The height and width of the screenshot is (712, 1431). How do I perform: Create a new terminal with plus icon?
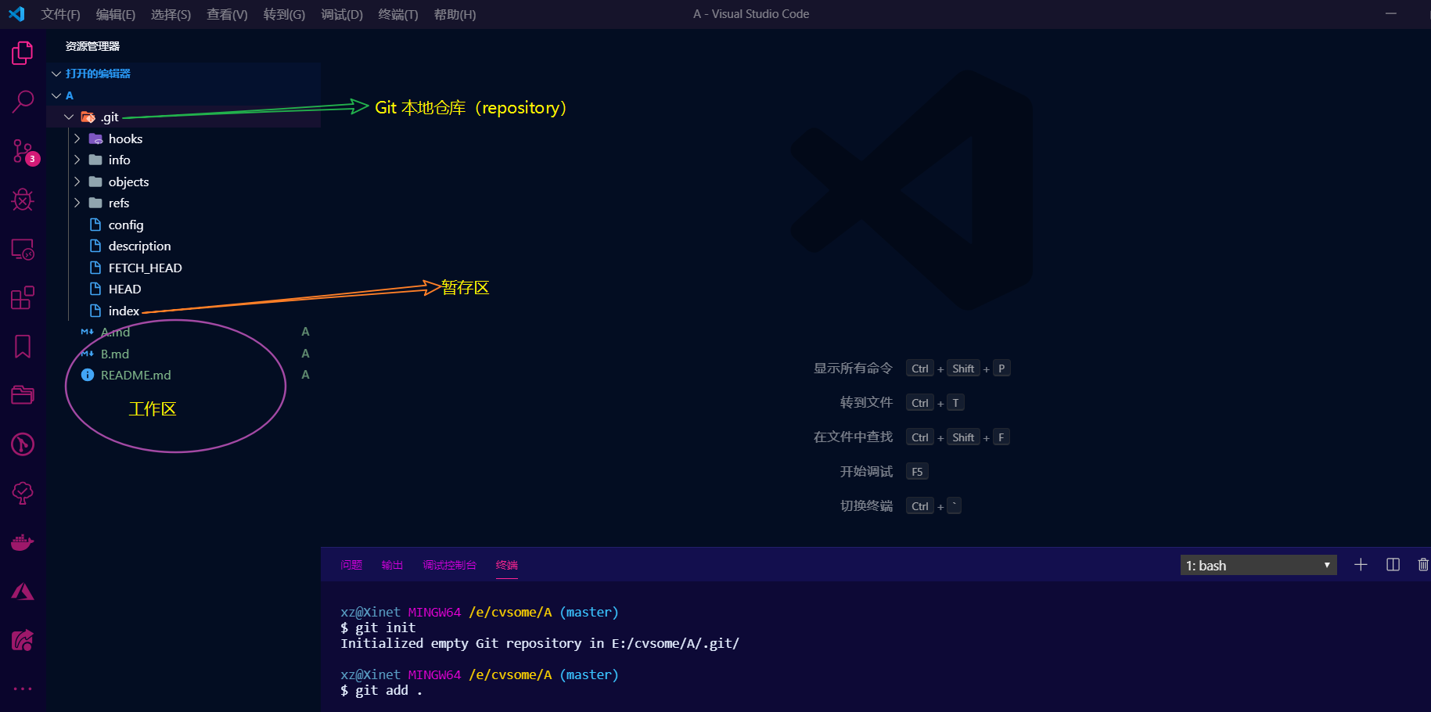tap(1361, 565)
